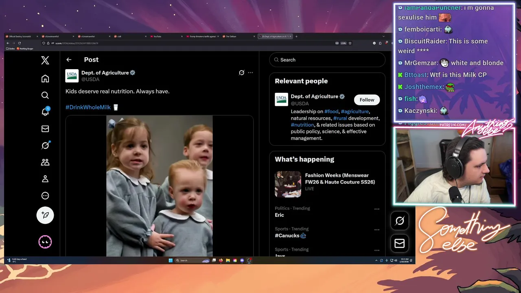Open three-dot menu on USDA post
This screenshot has width=521, height=293.
point(250,72)
